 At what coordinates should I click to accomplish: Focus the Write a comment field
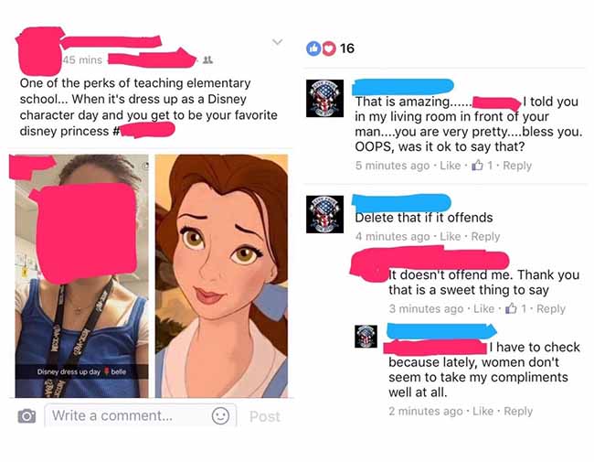coord(140,415)
